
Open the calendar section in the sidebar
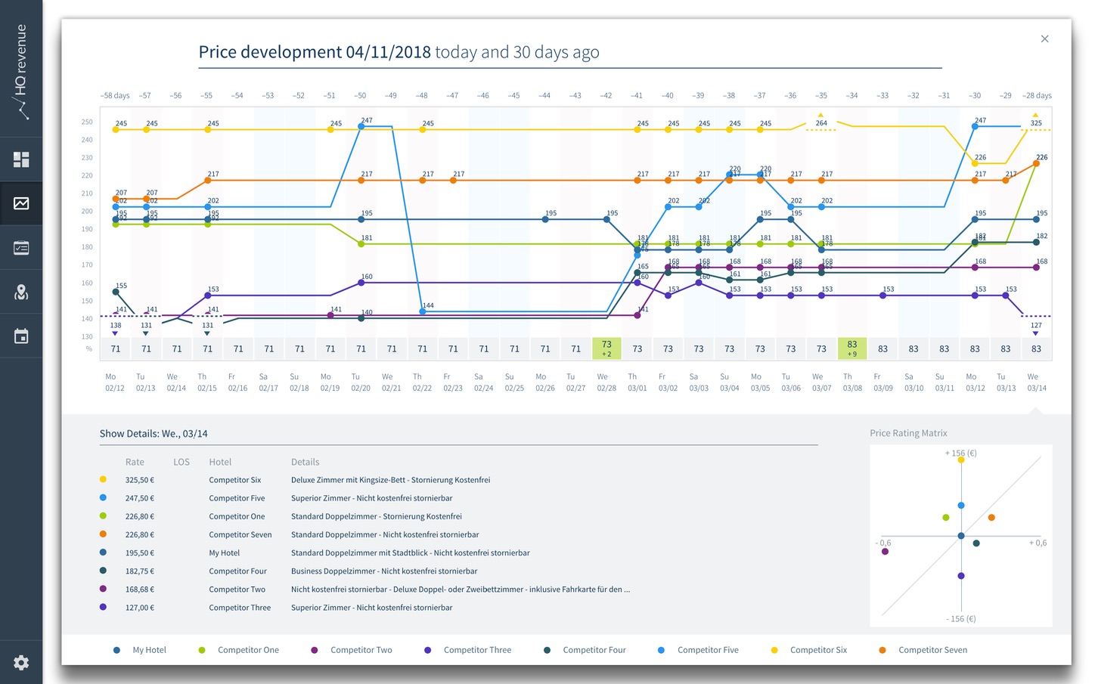click(21, 336)
